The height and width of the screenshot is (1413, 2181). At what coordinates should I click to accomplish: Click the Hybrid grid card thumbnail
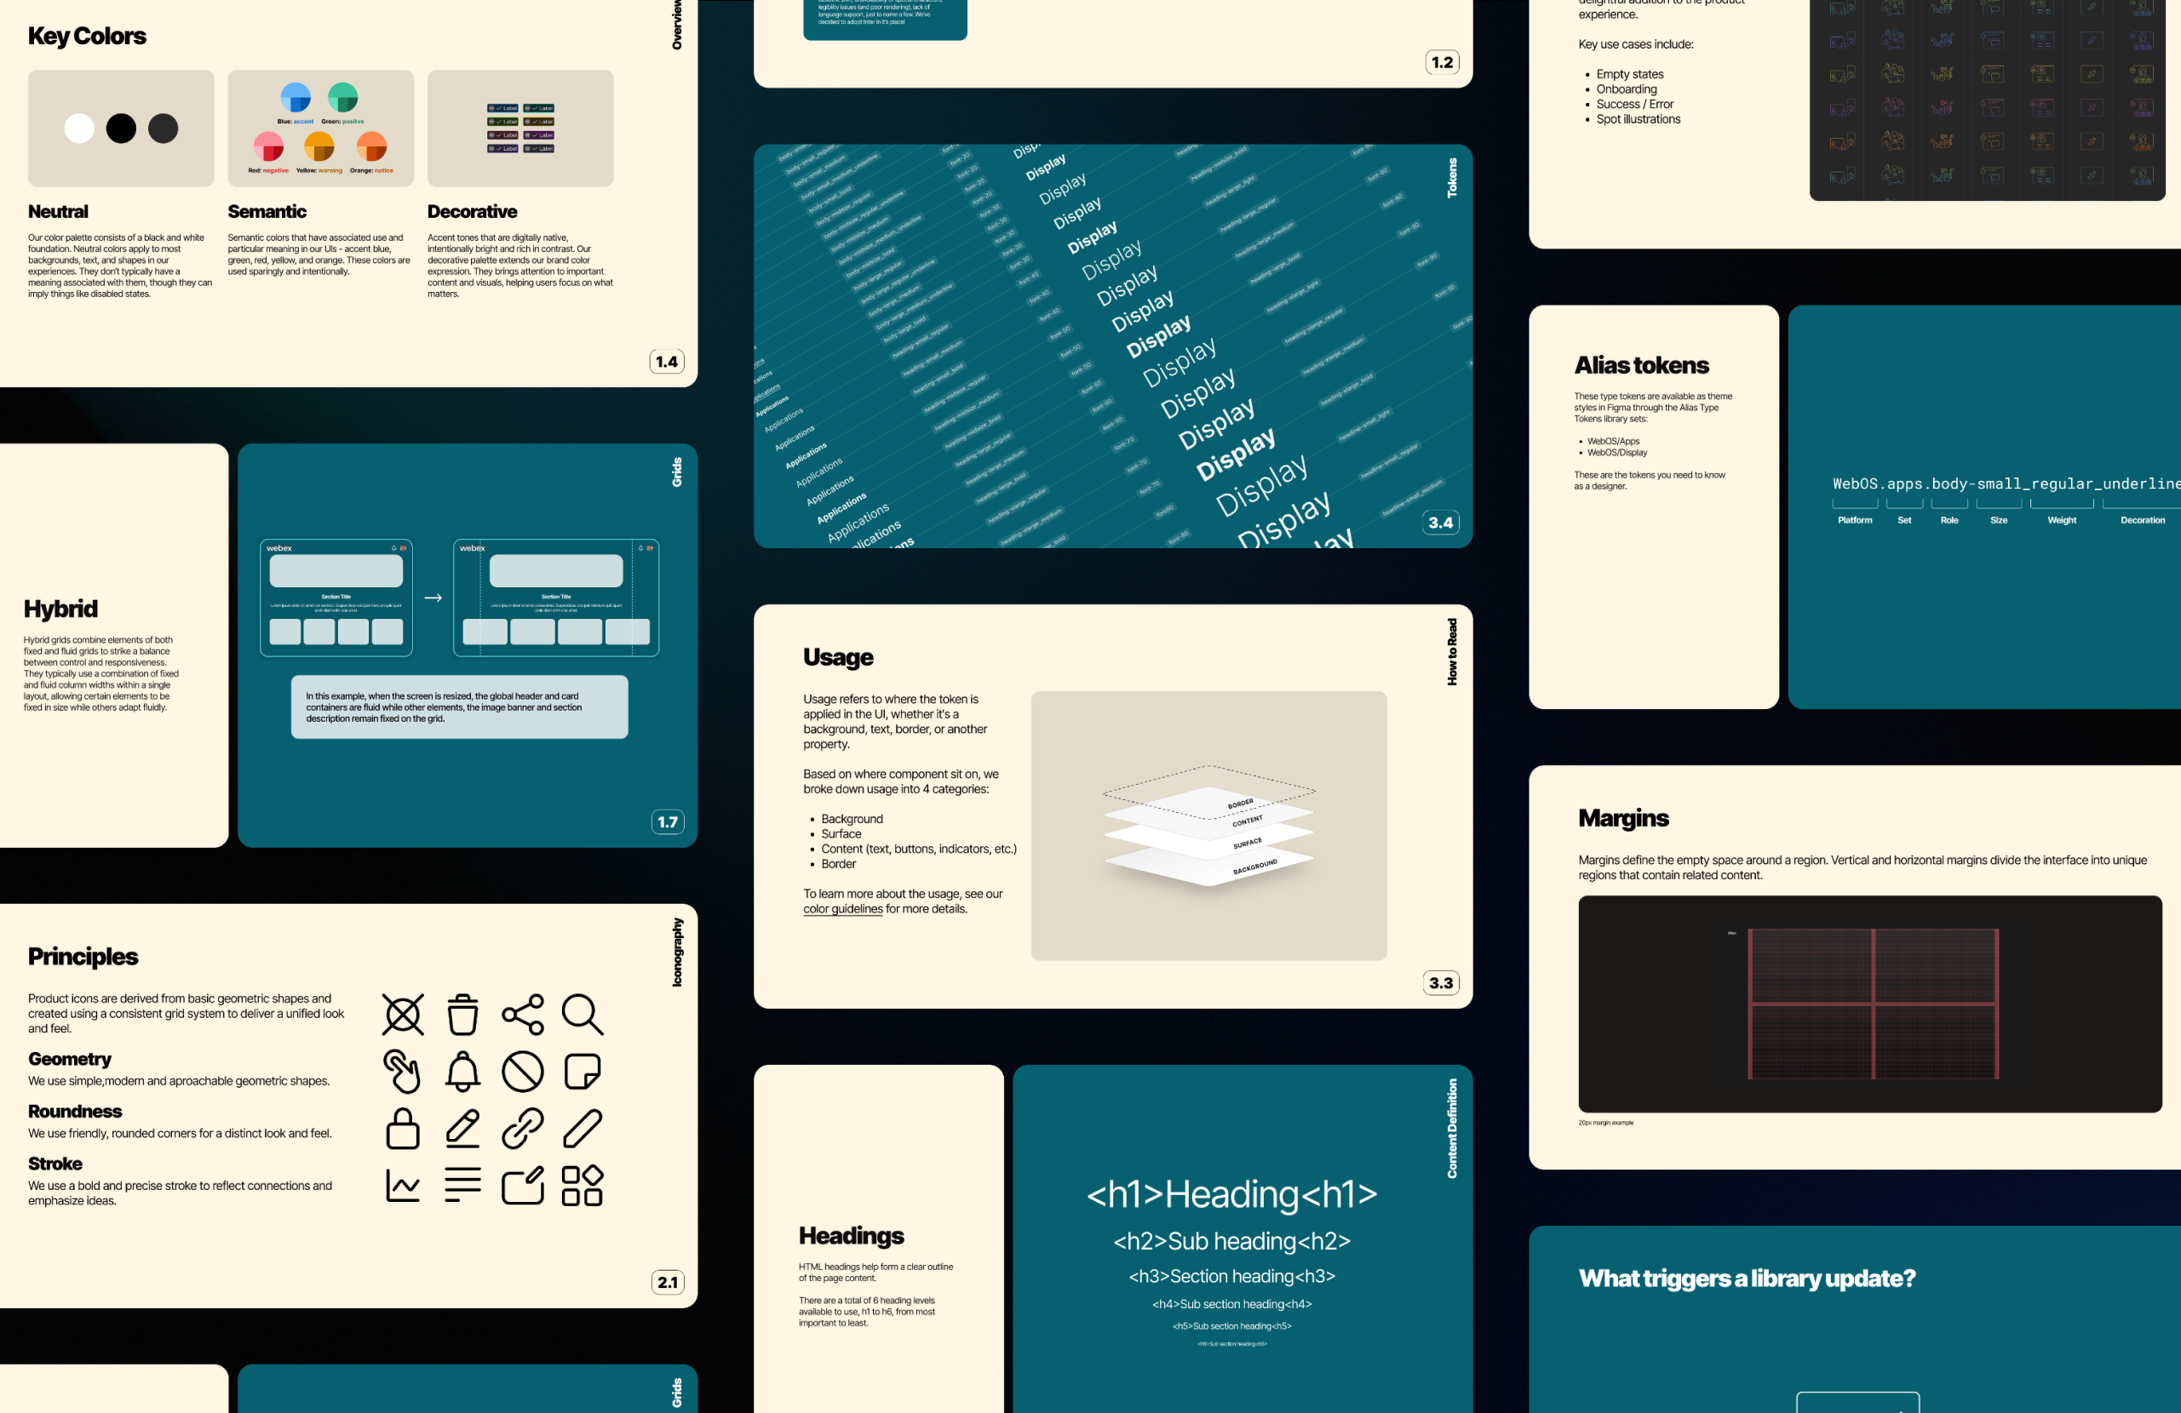(459, 636)
